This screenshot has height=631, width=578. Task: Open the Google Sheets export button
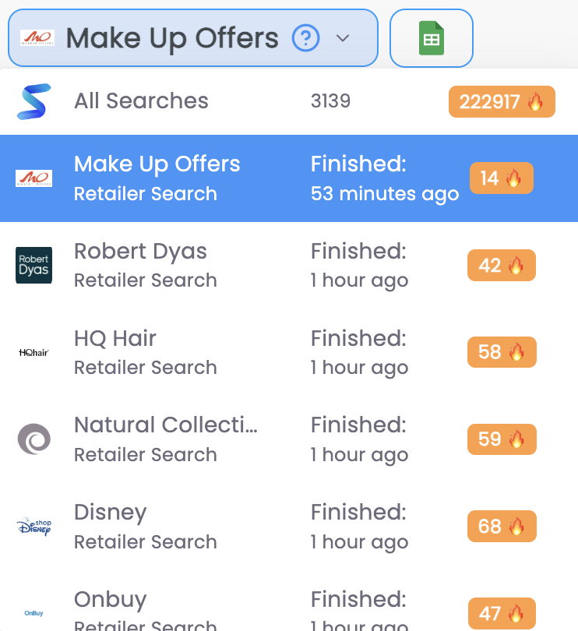coord(431,38)
